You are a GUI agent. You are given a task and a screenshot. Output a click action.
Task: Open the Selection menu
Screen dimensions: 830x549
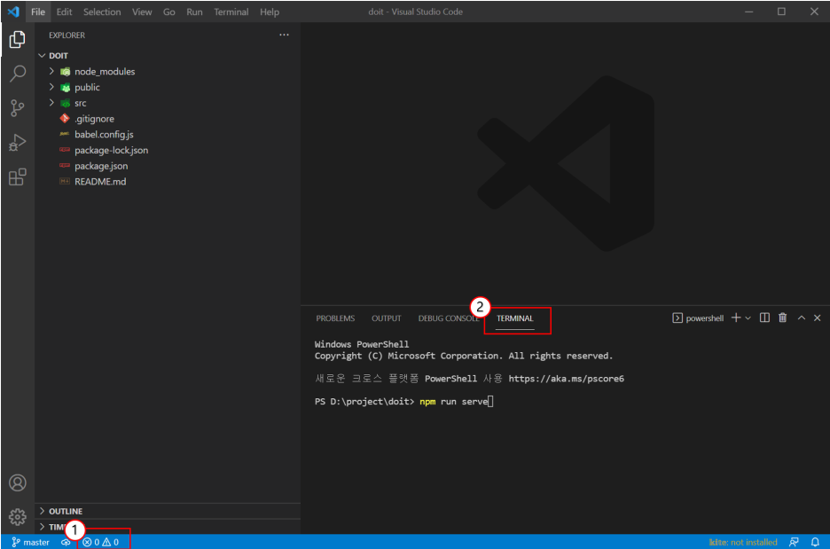pos(102,12)
